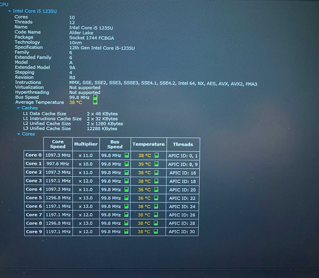This screenshot has height=278, width=319.
Task: Click Core 2 temperature graph icon
Action: [156, 172]
